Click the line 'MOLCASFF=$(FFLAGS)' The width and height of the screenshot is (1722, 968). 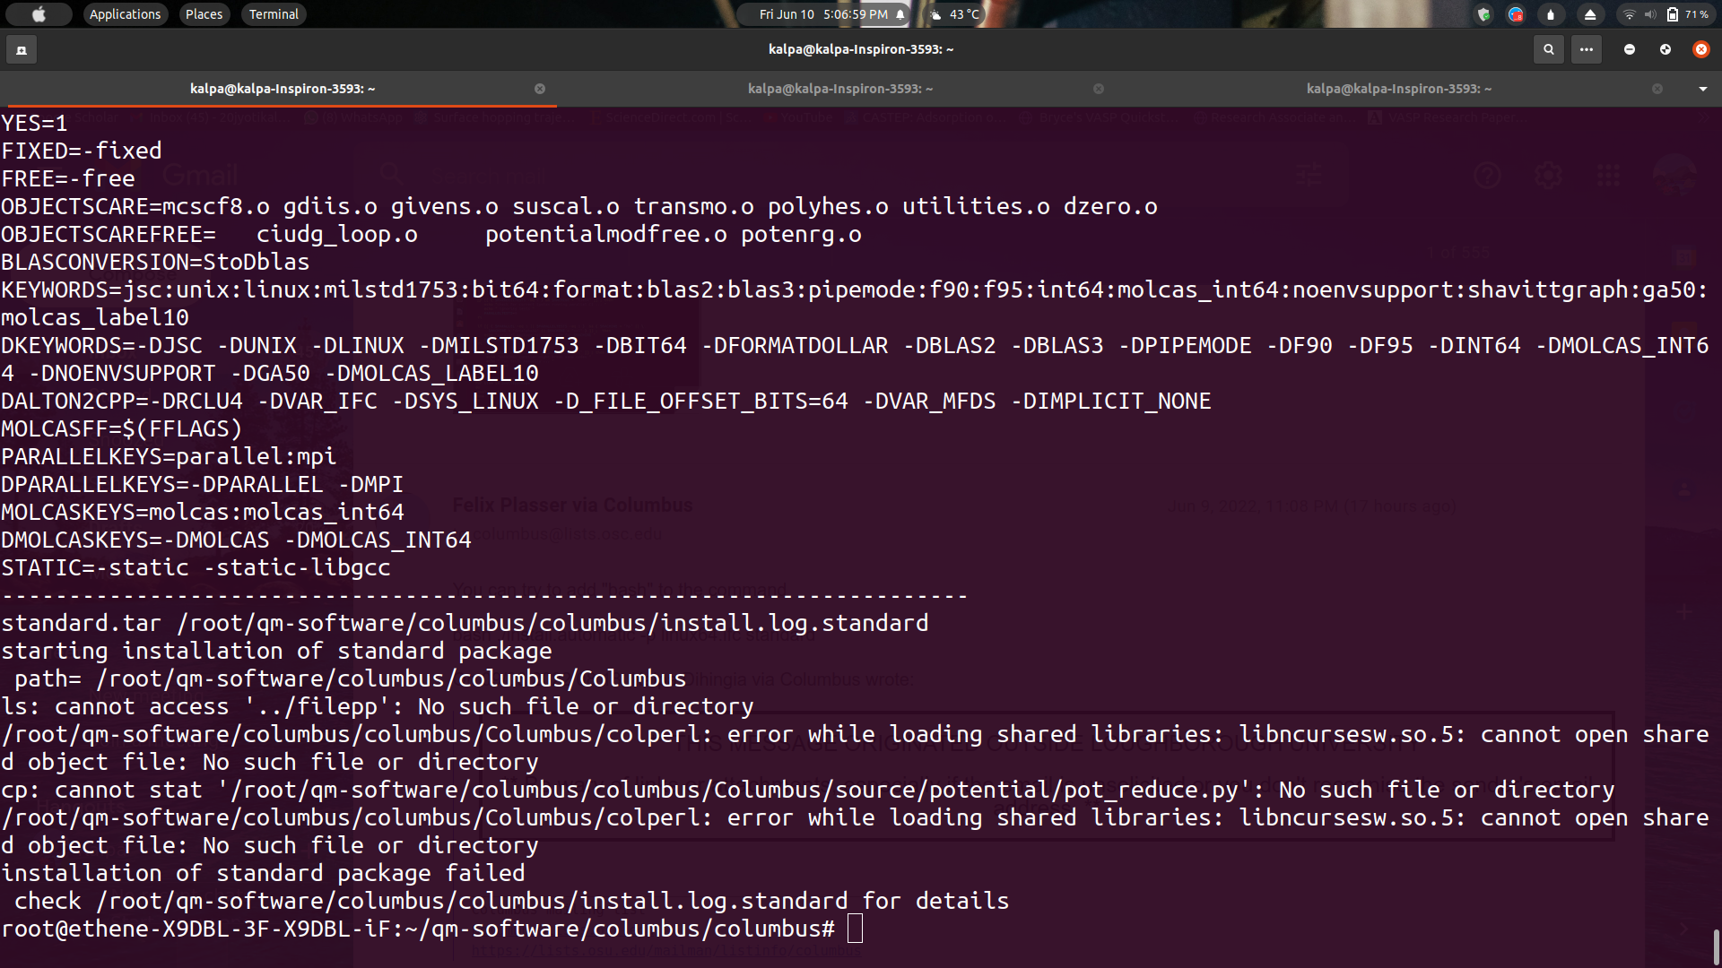point(122,428)
